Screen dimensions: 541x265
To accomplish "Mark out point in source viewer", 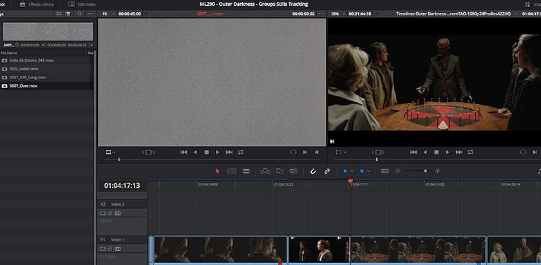I will (x=316, y=152).
